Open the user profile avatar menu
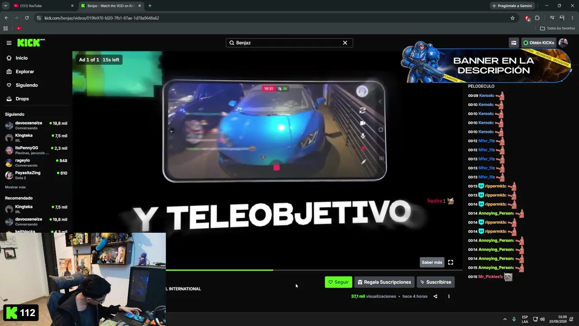Screen dimensions: 579x326 (563, 43)
